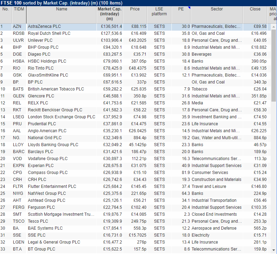
Task: Click the TIDM column header
Action: (x=19, y=15)
